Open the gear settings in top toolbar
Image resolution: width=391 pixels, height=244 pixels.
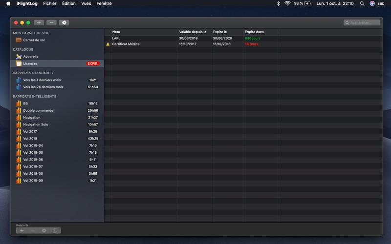coord(64,22)
